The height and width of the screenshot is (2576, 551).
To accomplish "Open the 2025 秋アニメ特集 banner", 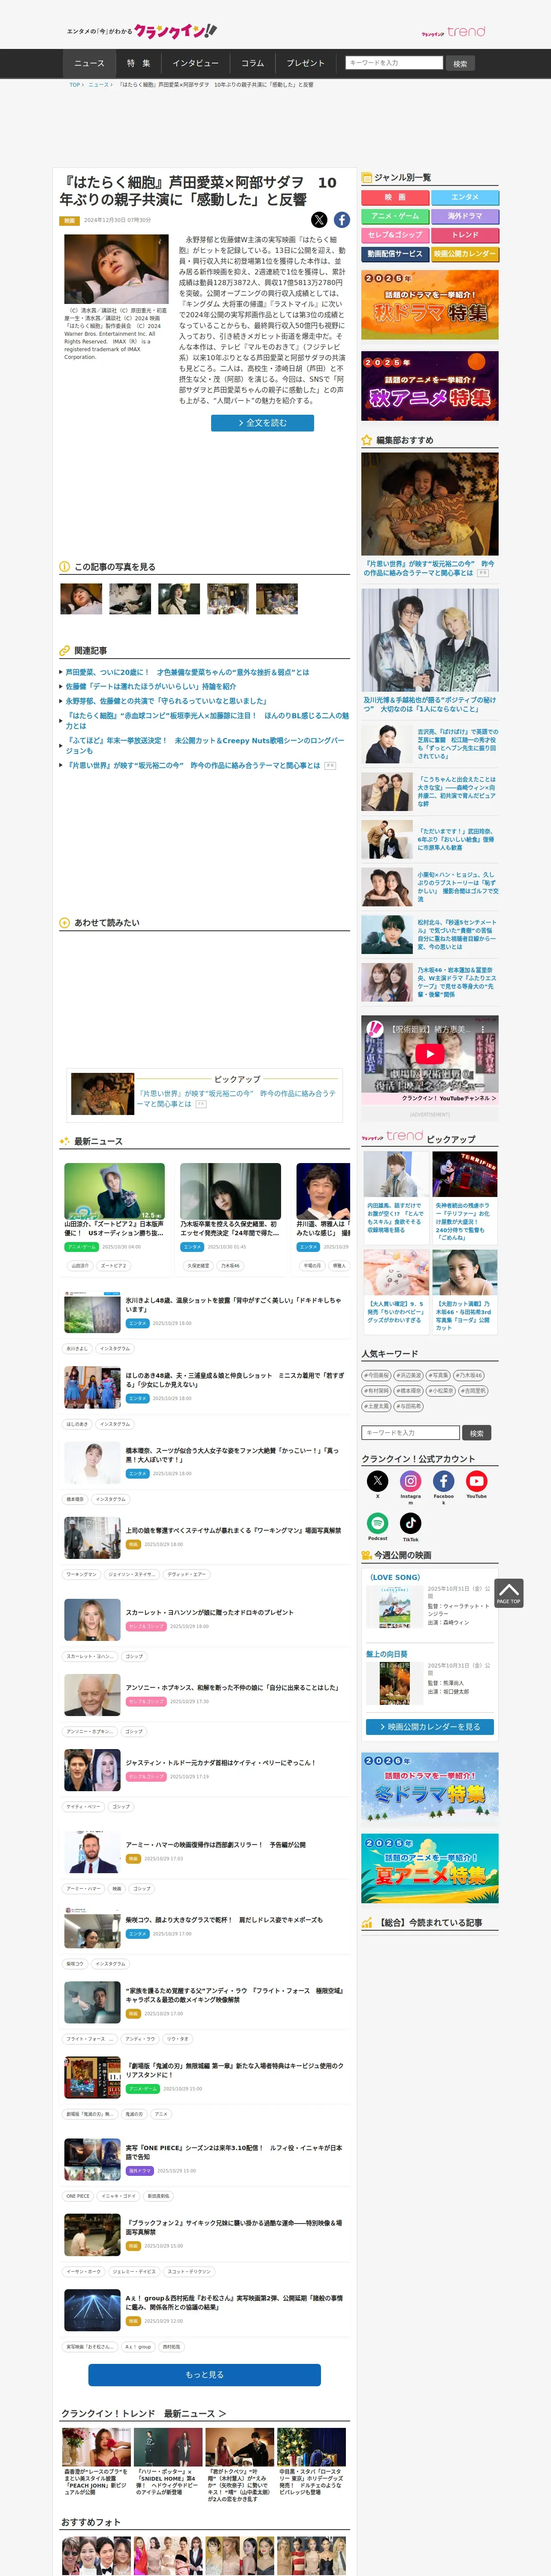I will [x=430, y=387].
